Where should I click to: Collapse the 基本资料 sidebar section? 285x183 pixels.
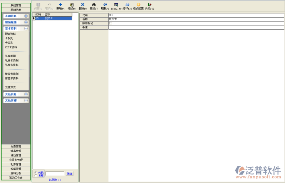pos(26,28)
